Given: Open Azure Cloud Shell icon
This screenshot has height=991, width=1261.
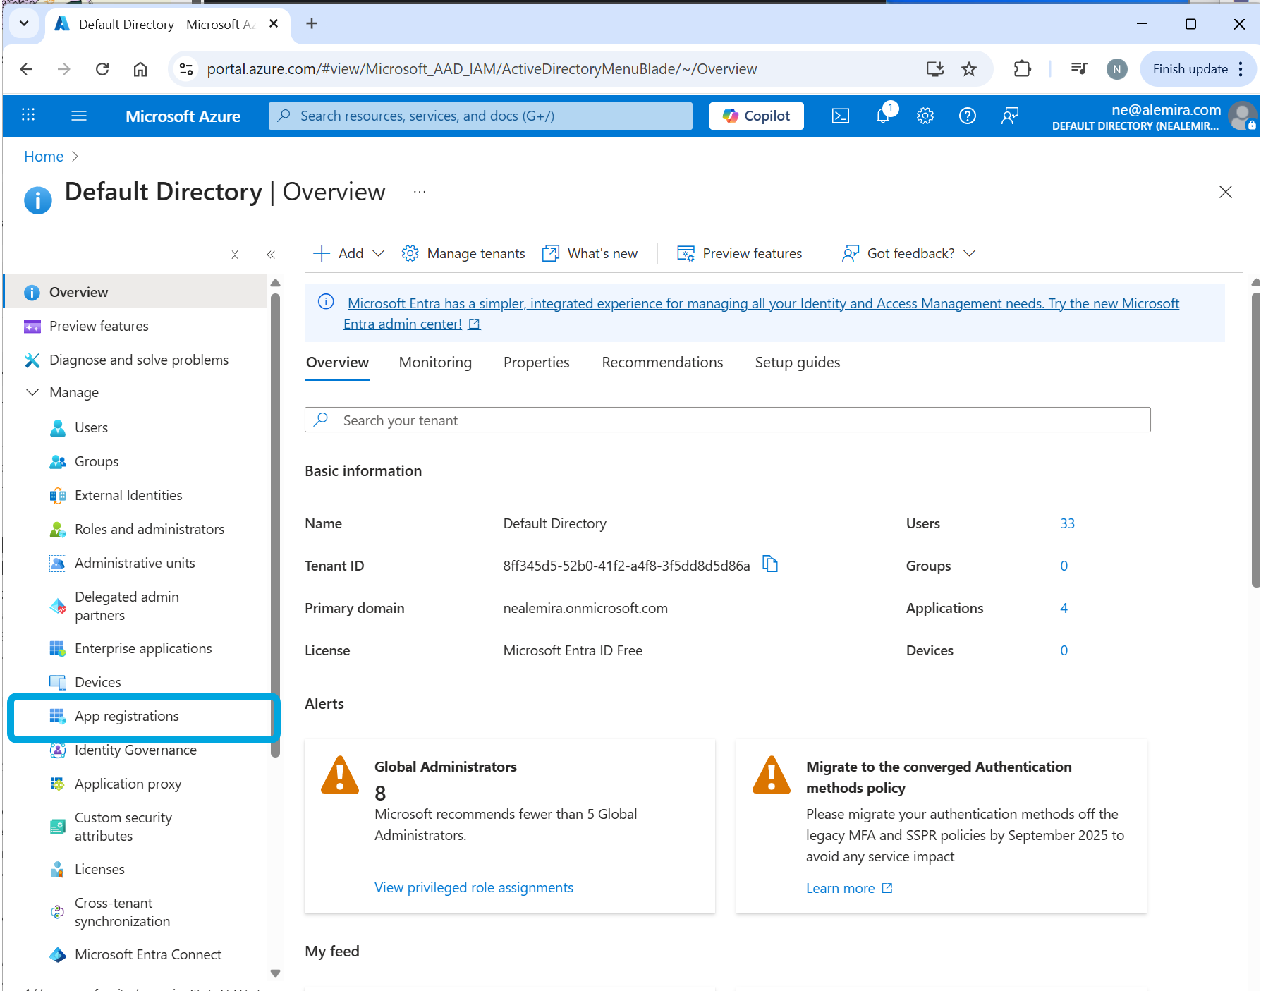Looking at the screenshot, I should pos(840,116).
